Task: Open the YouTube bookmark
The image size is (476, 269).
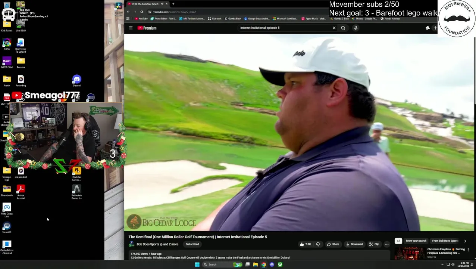Action: click(141, 19)
